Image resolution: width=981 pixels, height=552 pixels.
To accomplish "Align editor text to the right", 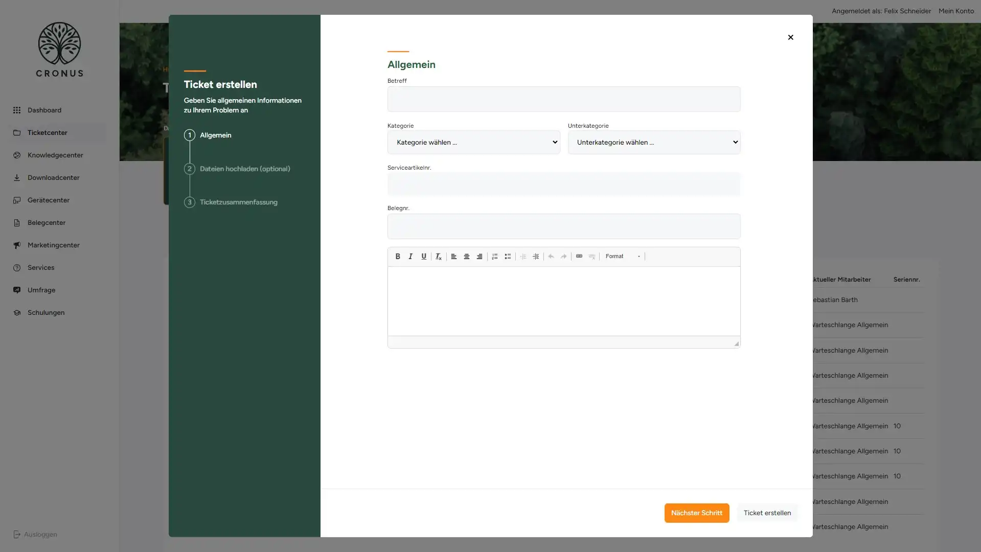I will coord(480,257).
